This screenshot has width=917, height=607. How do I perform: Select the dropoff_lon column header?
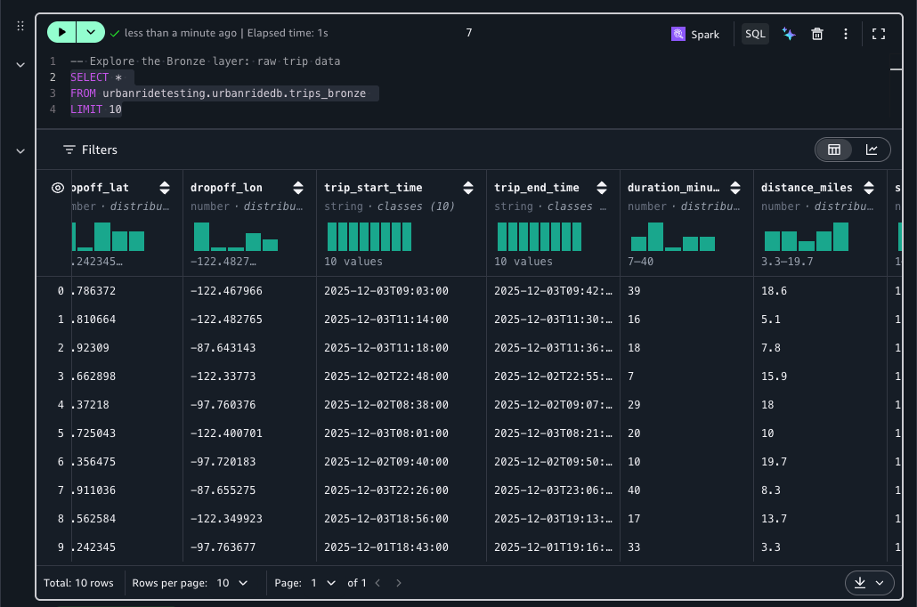[226, 188]
